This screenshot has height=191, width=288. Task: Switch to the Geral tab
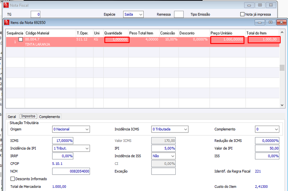coord(12,117)
